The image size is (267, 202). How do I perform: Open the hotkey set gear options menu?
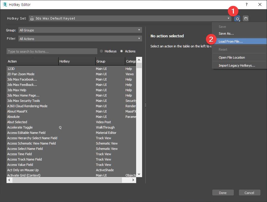(x=237, y=19)
